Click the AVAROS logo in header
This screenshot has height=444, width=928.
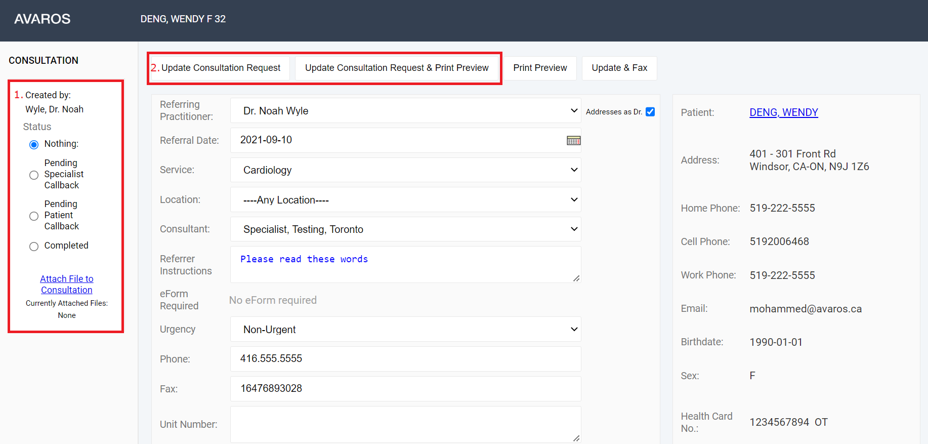(x=43, y=19)
